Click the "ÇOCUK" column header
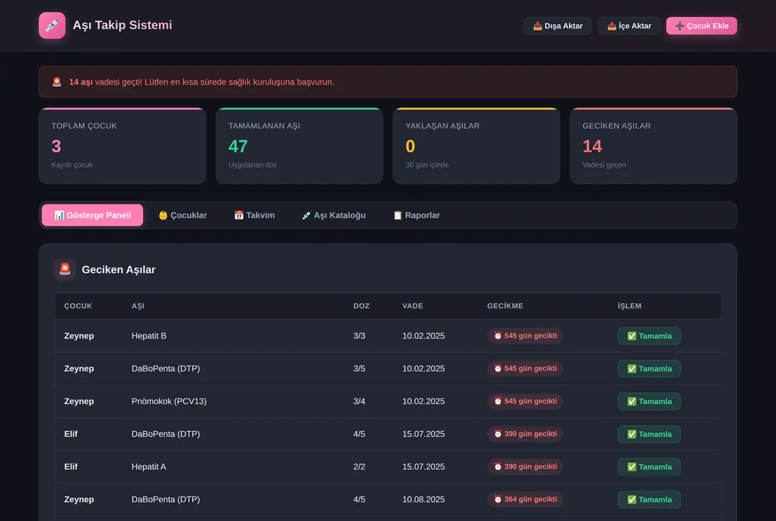The image size is (776, 521). tap(78, 306)
